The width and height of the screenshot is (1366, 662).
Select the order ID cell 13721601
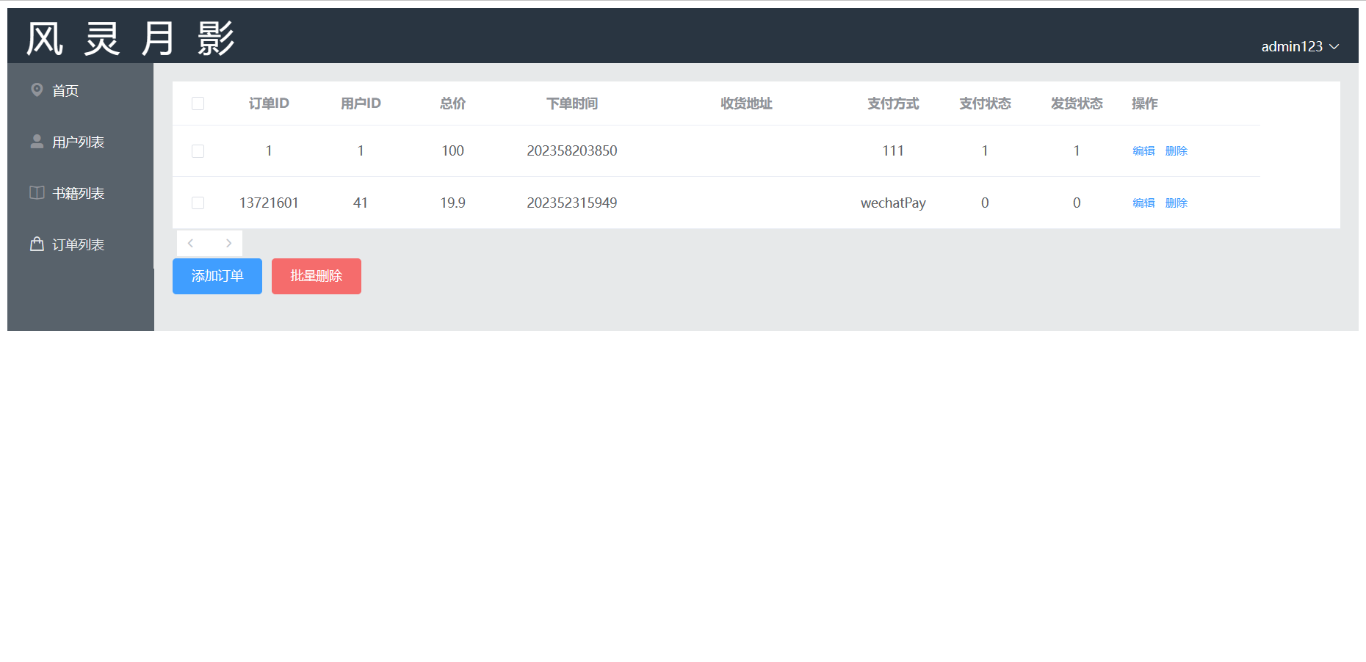269,203
